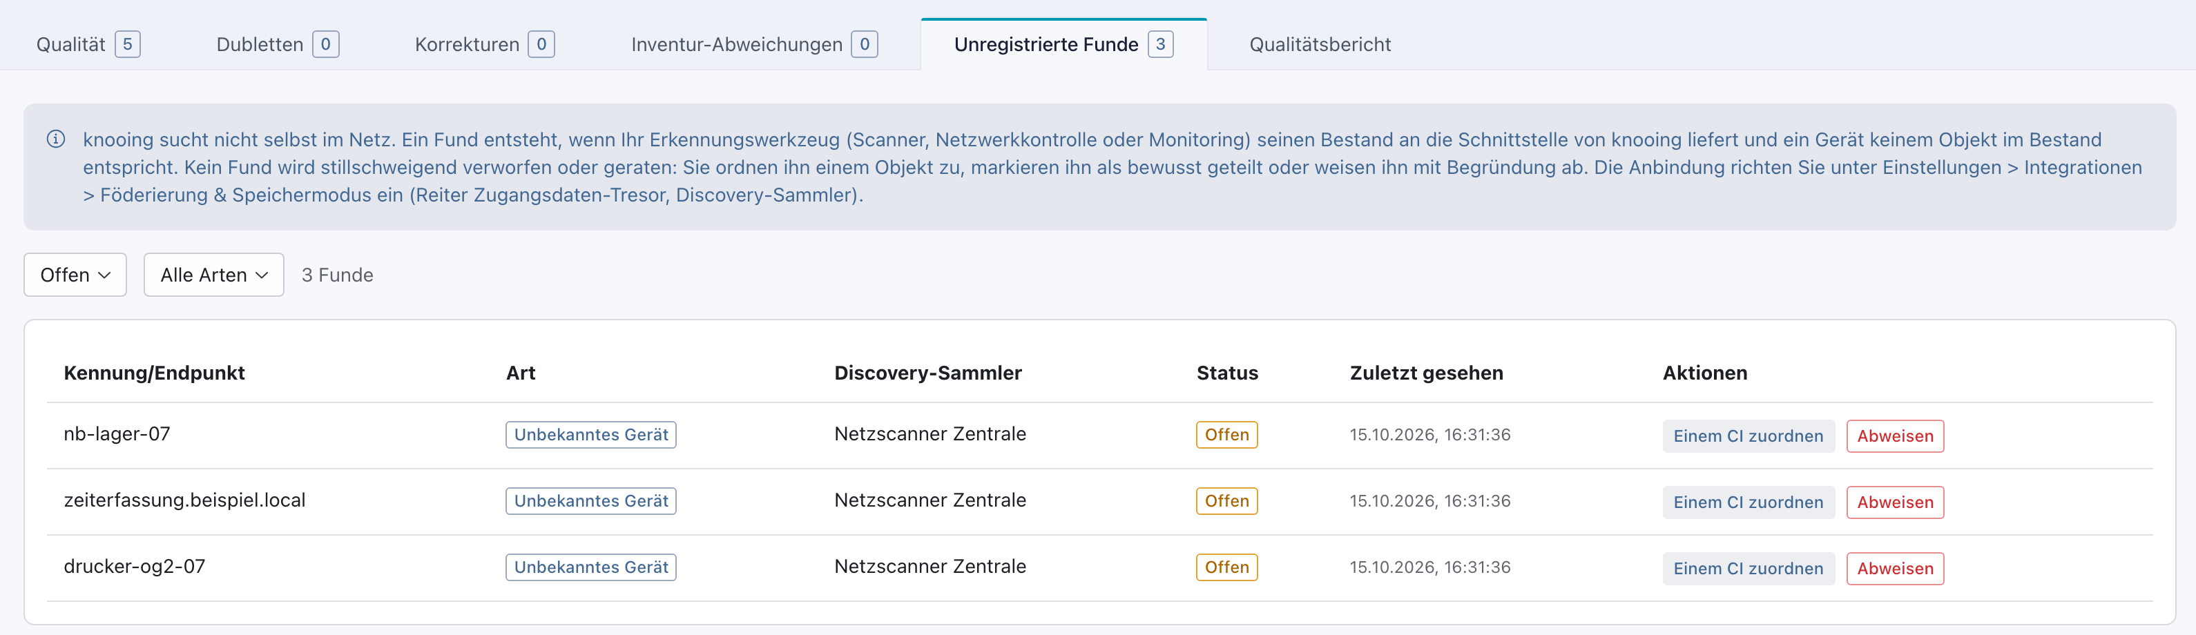Click Netzscanner Zentrale in the zeiterfassung.beispiel.local row
The height and width of the screenshot is (635, 2196).
coord(930,500)
